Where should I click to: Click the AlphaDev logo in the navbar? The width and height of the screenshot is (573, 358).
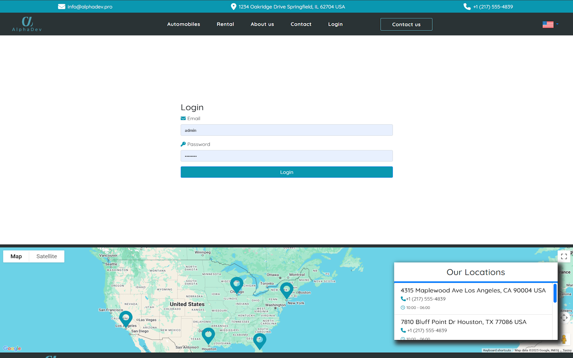27,24
